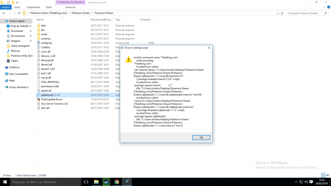Click the Ferramentas de Aplicativo tab header
The image size is (331, 186).
tap(70, 2)
